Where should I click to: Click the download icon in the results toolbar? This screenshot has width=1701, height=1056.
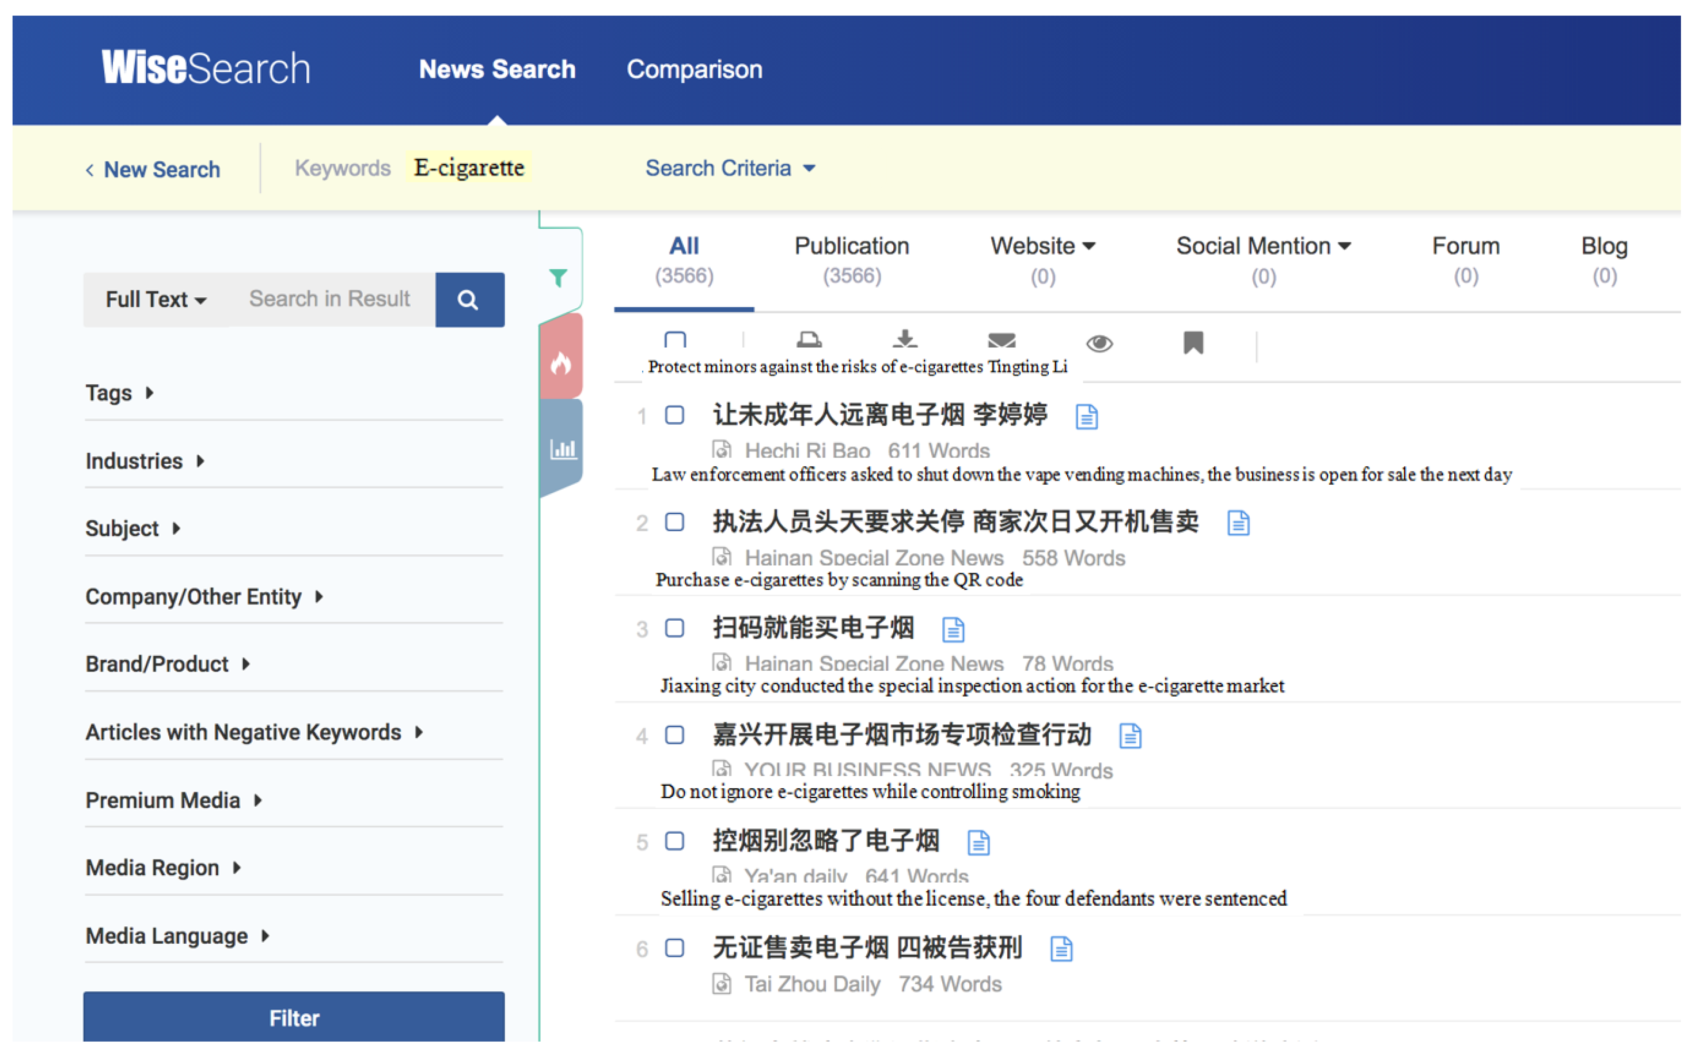(x=904, y=339)
